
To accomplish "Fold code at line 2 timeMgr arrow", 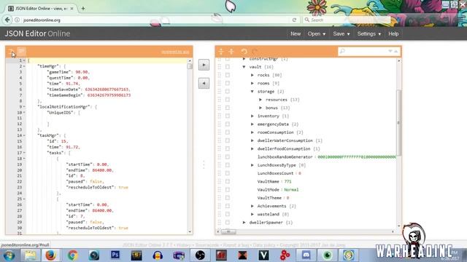I will click(24, 66).
